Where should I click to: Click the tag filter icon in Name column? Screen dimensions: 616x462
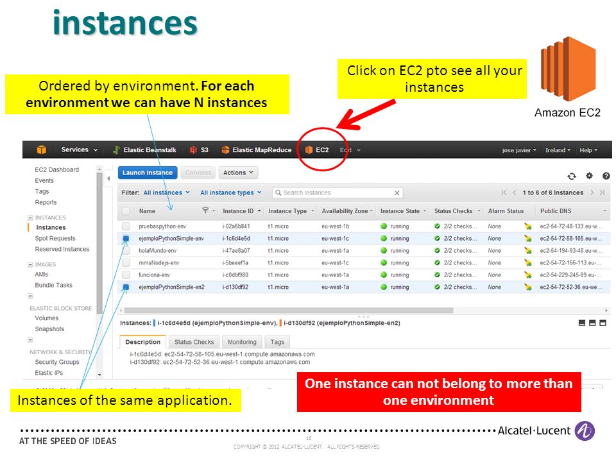click(x=205, y=210)
